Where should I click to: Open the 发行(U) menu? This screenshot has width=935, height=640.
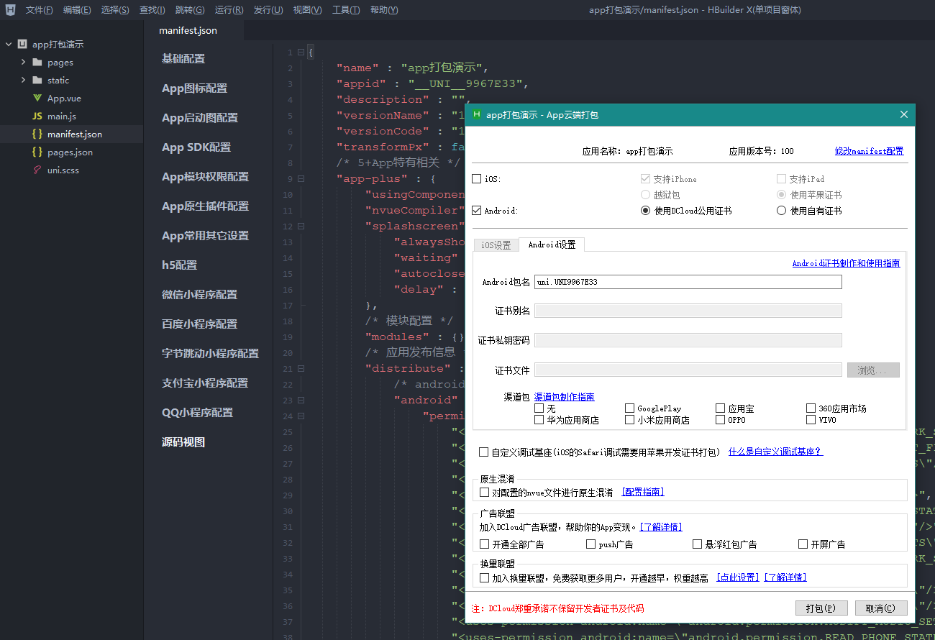tap(268, 10)
